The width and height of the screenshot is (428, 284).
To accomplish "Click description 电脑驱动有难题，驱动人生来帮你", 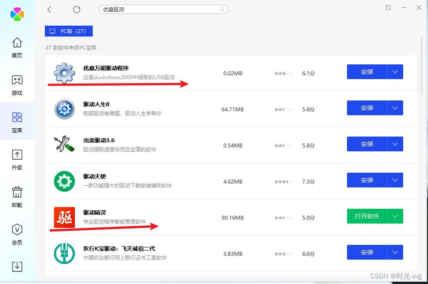I will (122, 113).
